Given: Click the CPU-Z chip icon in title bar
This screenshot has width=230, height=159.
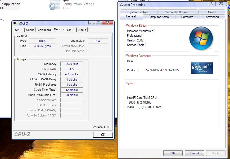Looking at the screenshot, I should 15,24.
